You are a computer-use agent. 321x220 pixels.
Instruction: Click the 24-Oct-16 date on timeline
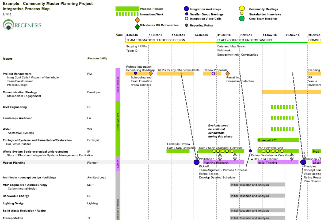(x=201, y=35)
